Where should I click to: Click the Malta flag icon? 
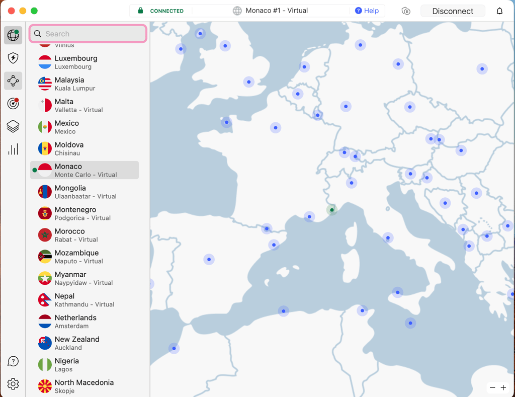(x=45, y=106)
